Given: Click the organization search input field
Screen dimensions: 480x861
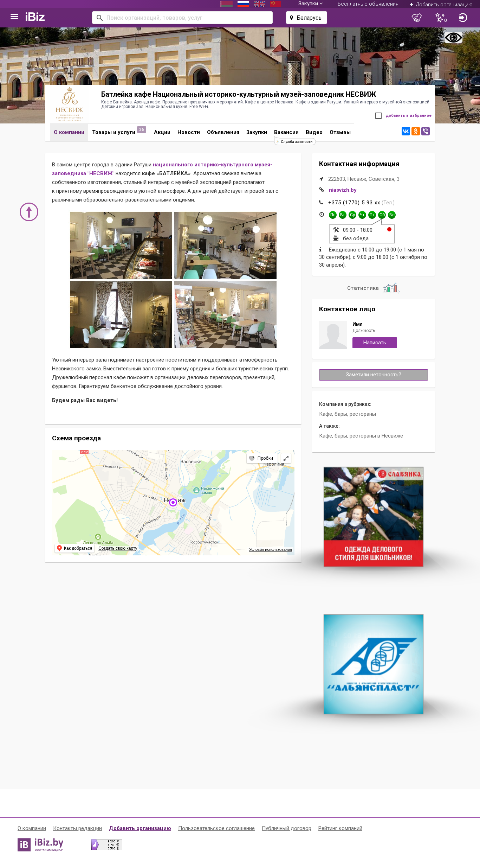Looking at the screenshot, I should coord(182,18).
